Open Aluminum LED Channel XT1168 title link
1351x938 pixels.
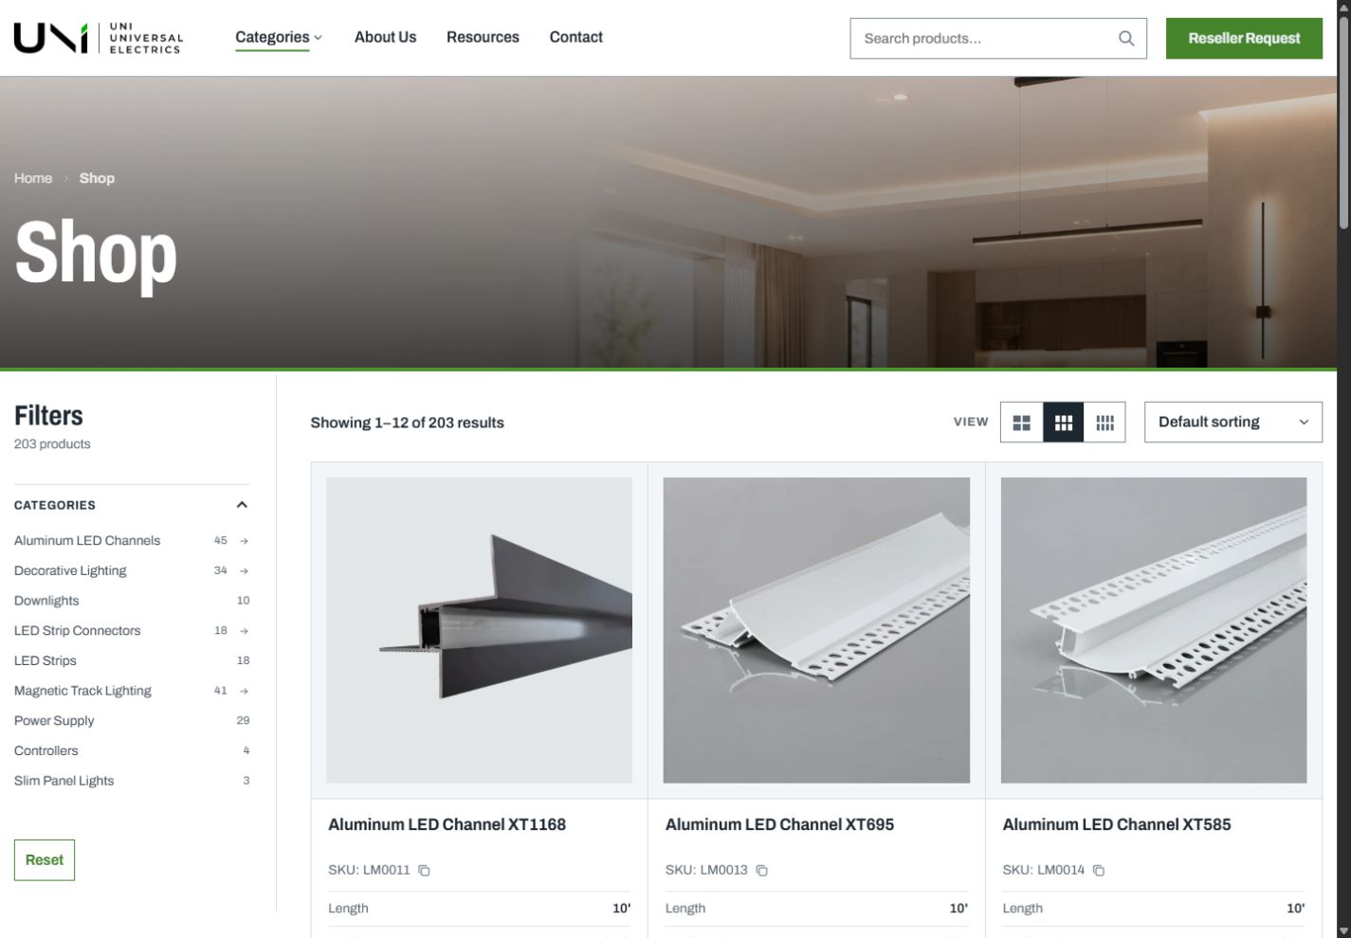[x=447, y=825]
